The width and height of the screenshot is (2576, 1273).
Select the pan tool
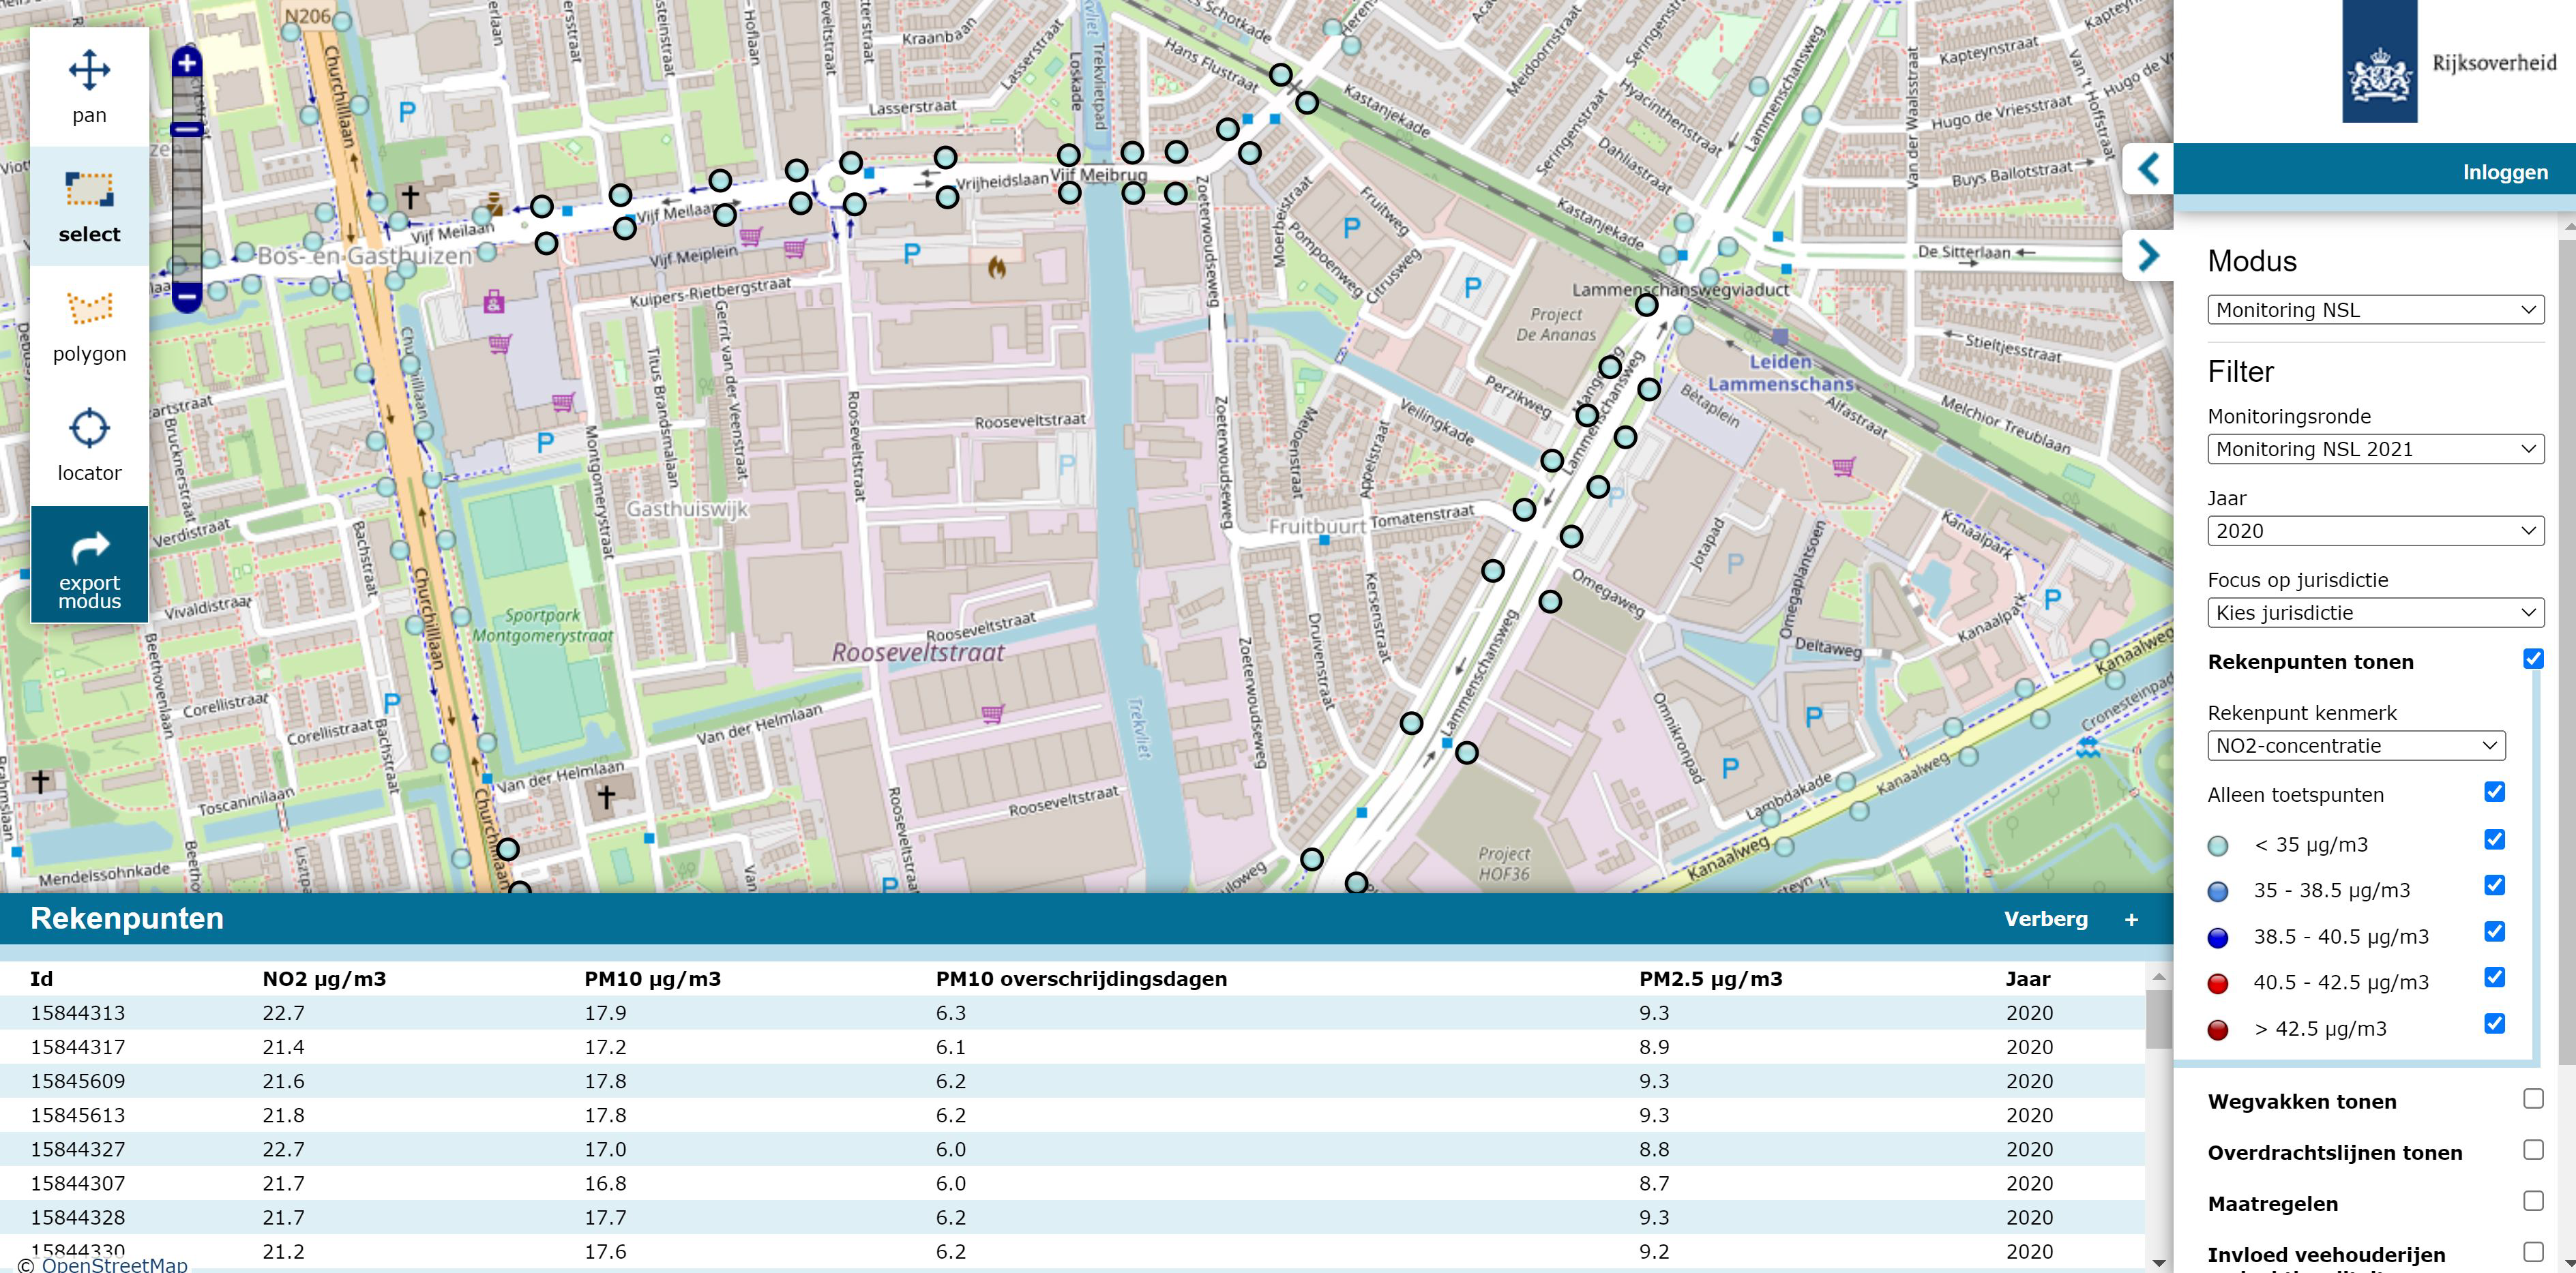(89, 87)
